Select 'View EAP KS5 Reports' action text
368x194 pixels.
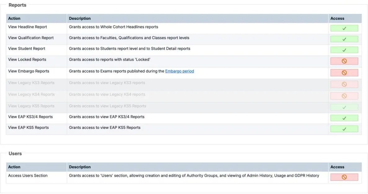(28, 128)
